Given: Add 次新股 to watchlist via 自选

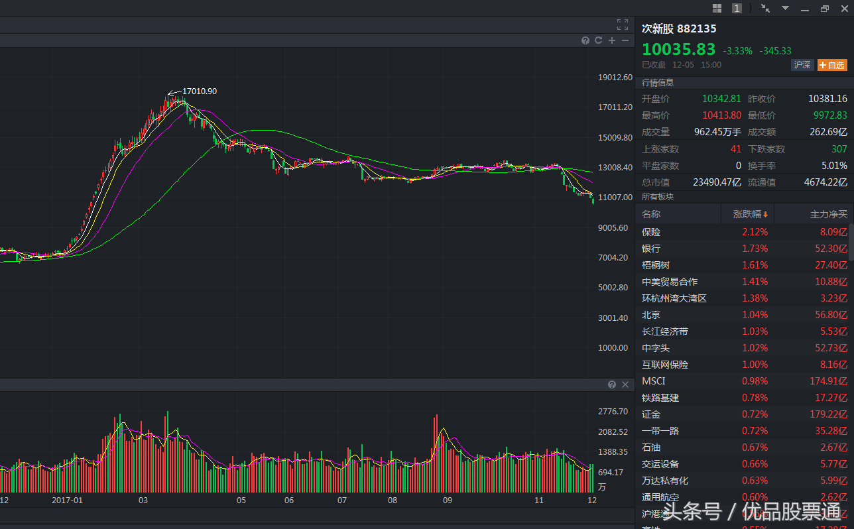Looking at the screenshot, I should coord(832,65).
